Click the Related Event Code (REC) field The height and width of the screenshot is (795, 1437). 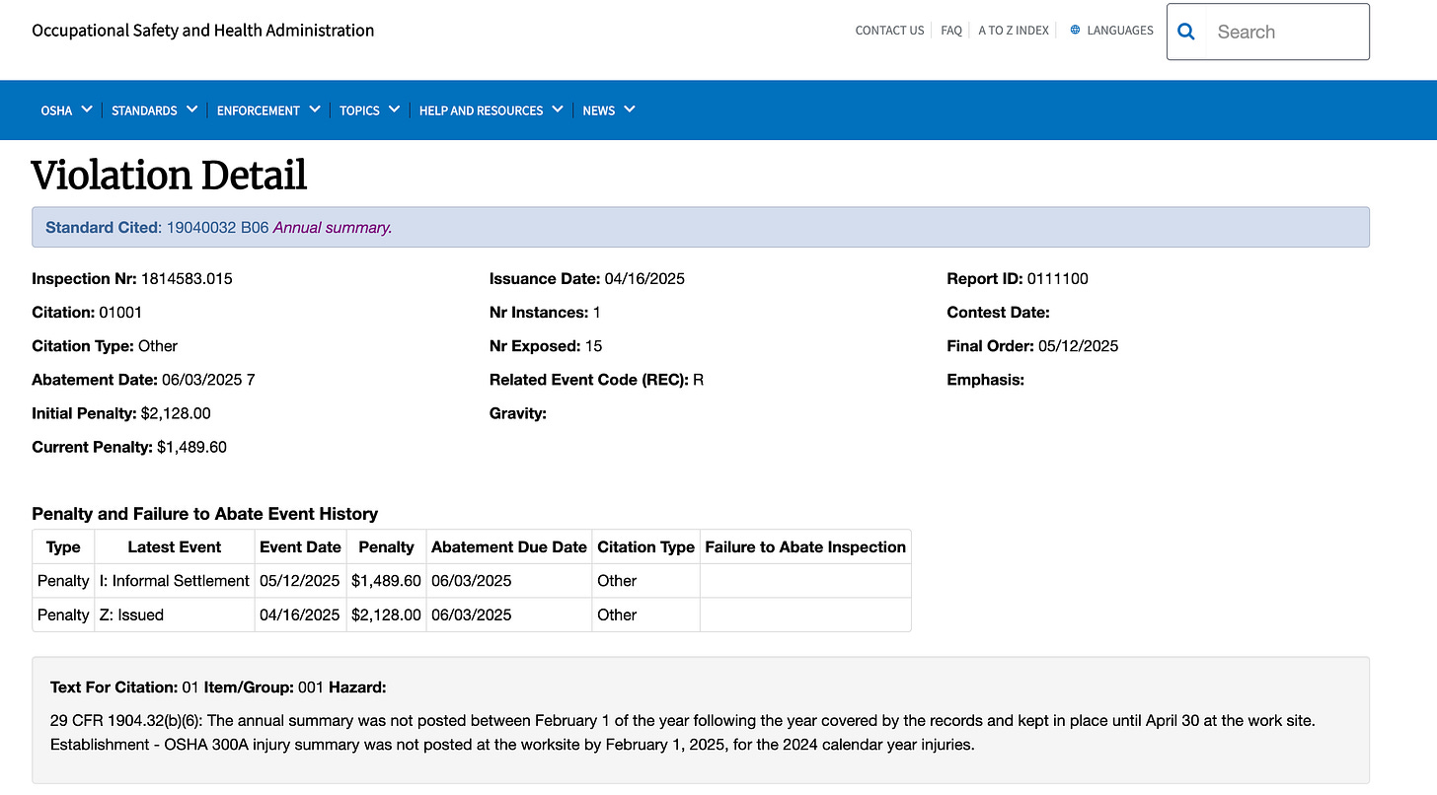pyautogui.click(x=596, y=380)
